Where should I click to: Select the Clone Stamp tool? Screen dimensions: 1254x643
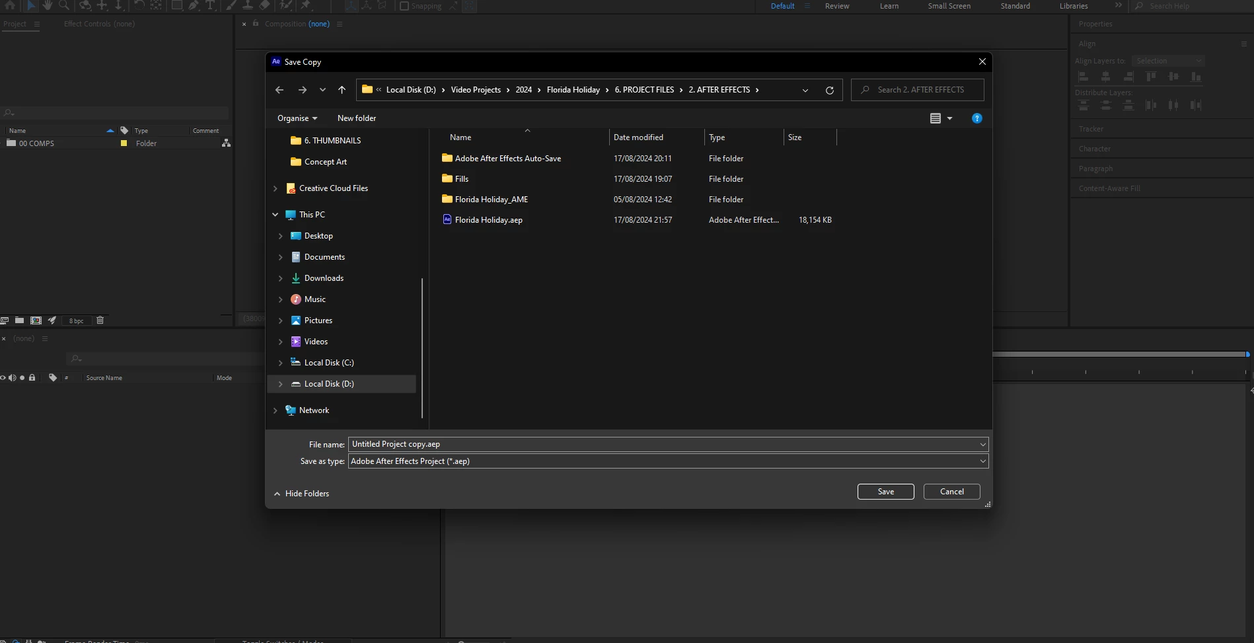coord(247,5)
